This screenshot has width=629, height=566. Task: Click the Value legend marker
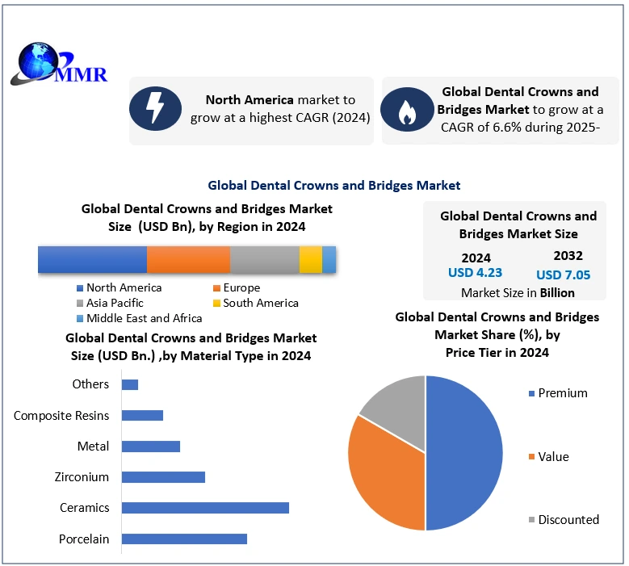click(x=530, y=458)
